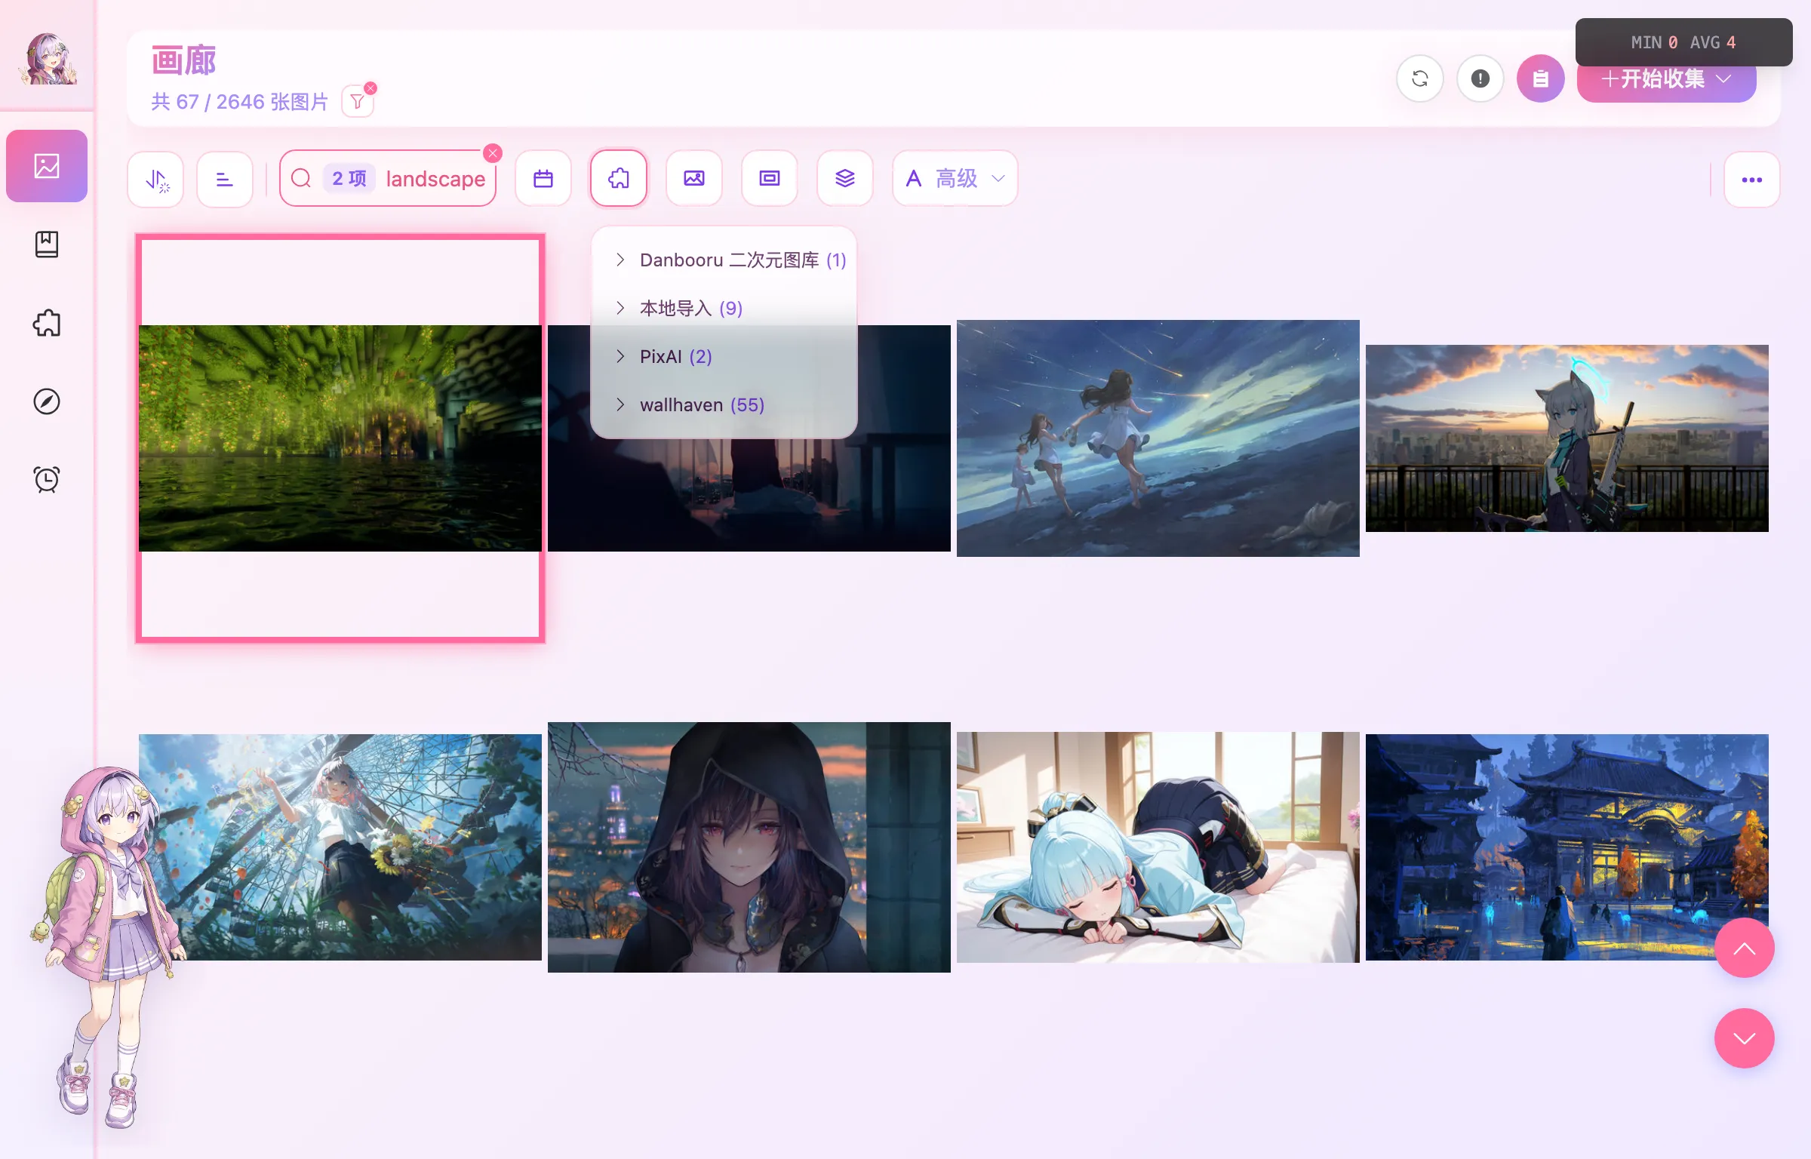
Task: Click the 共 67 / 2646 张图片 count
Action: pyautogui.click(x=240, y=102)
